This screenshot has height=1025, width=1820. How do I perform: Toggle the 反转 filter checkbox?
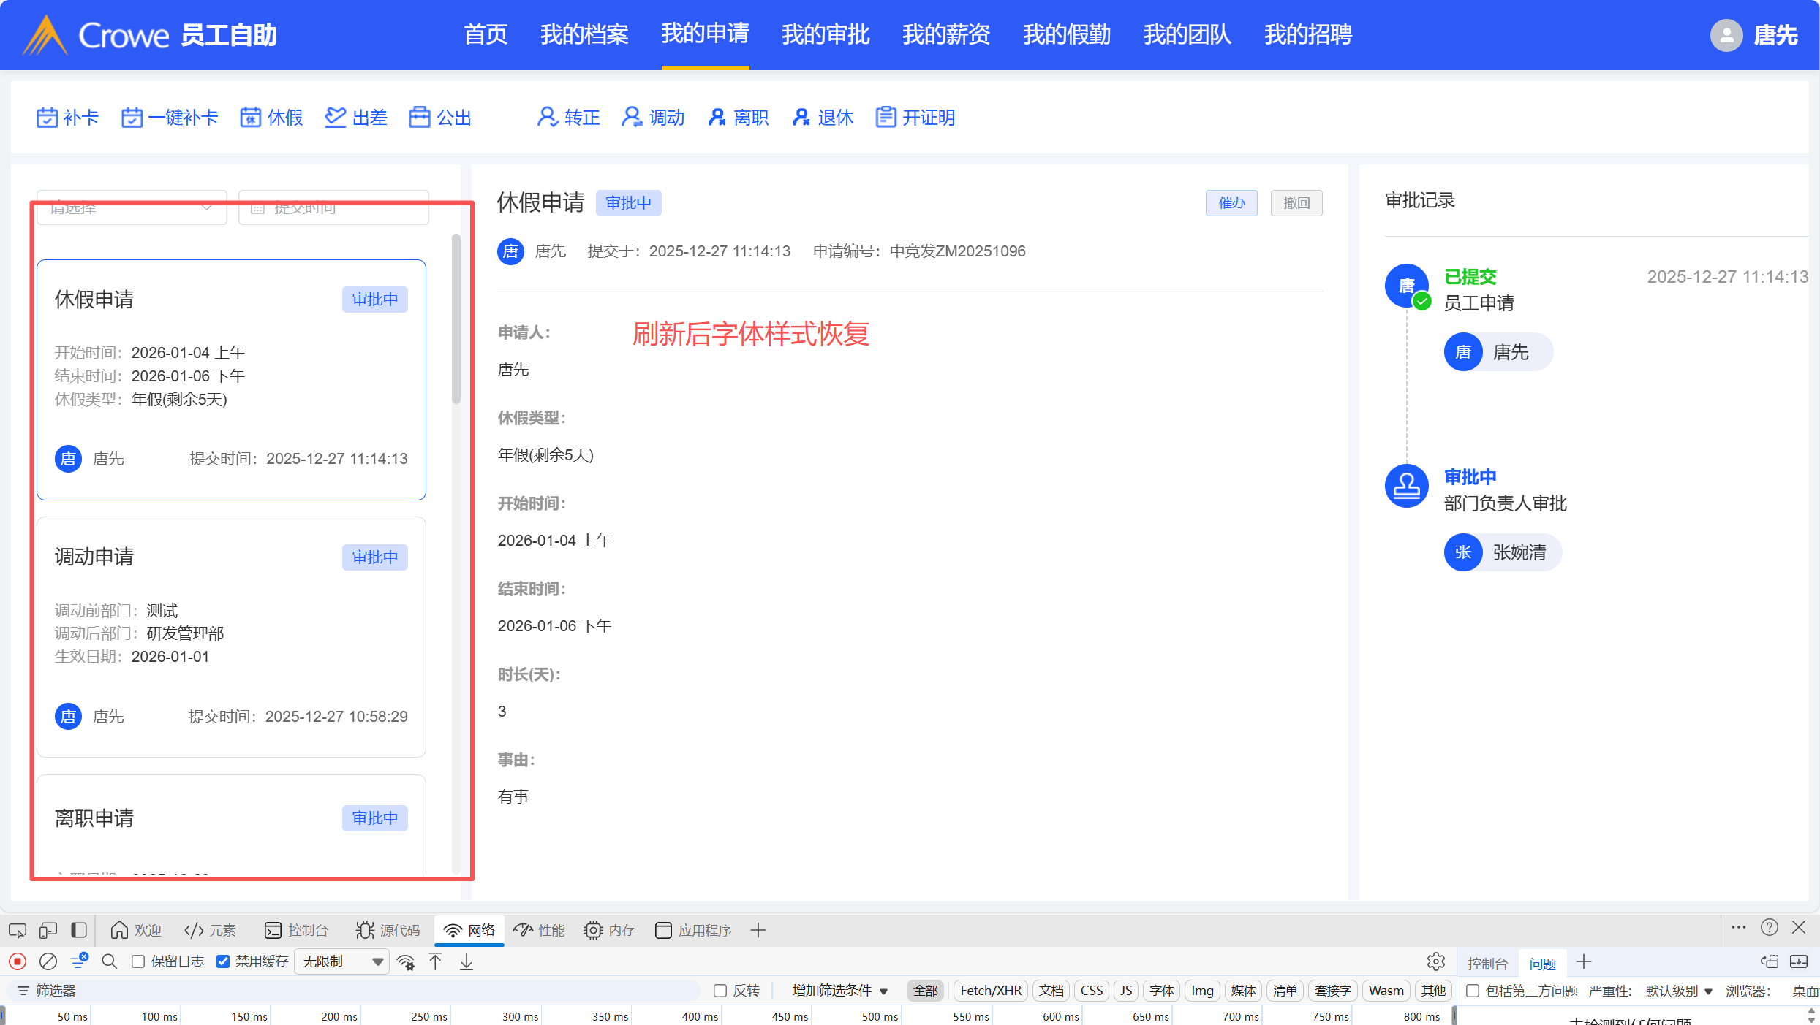click(x=720, y=991)
